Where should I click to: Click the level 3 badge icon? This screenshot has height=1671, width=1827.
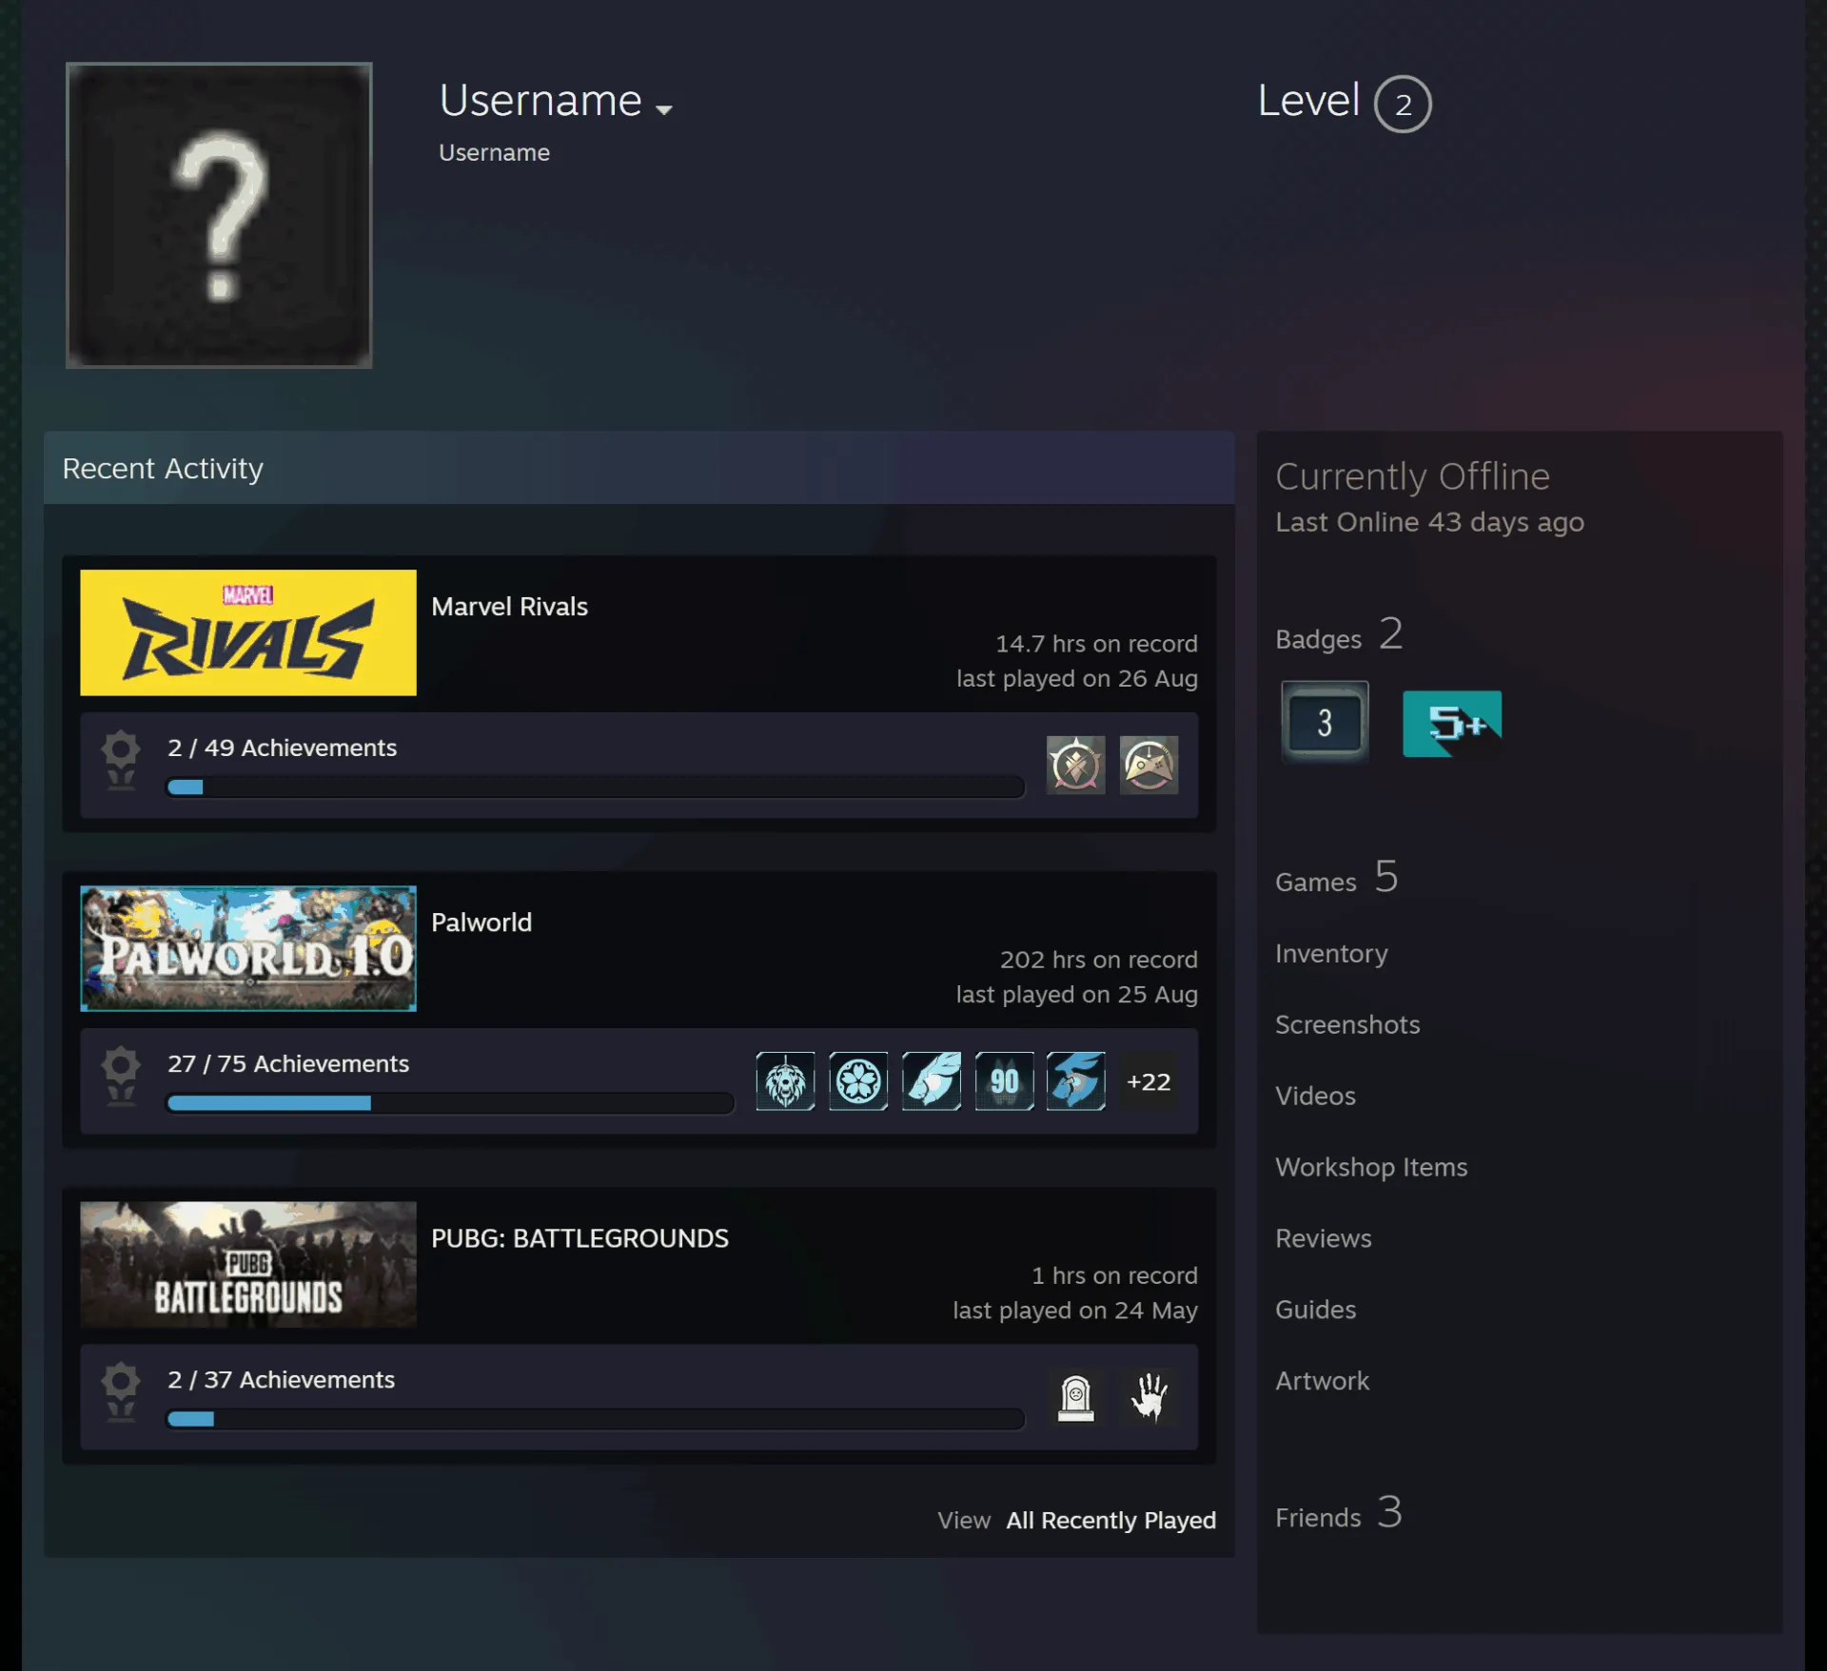click(1325, 723)
